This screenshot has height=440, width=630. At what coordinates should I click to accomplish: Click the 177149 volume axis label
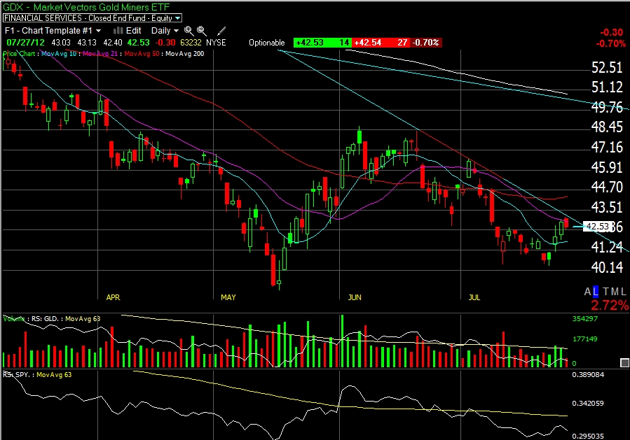(585, 339)
